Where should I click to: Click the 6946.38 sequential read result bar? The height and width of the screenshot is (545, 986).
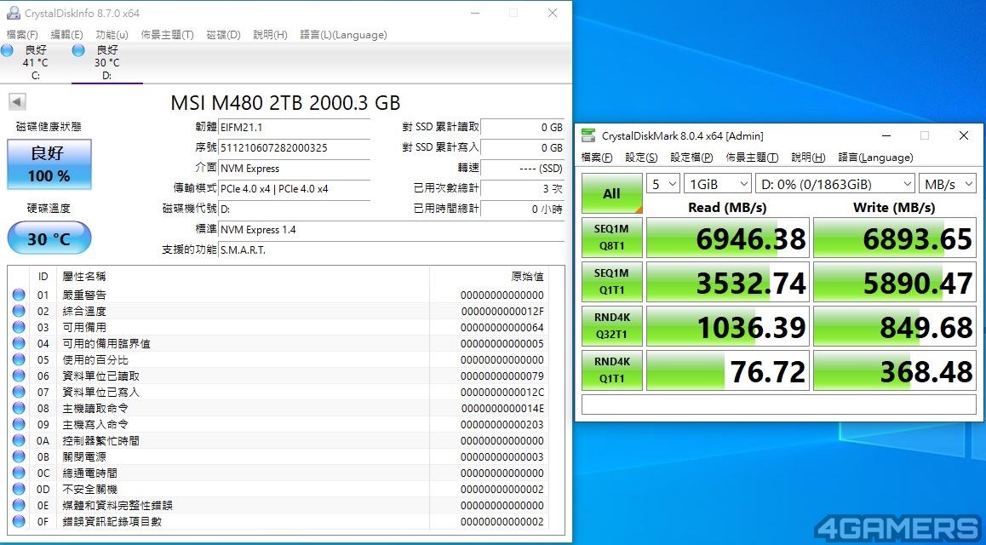click(x=728, y=238)
